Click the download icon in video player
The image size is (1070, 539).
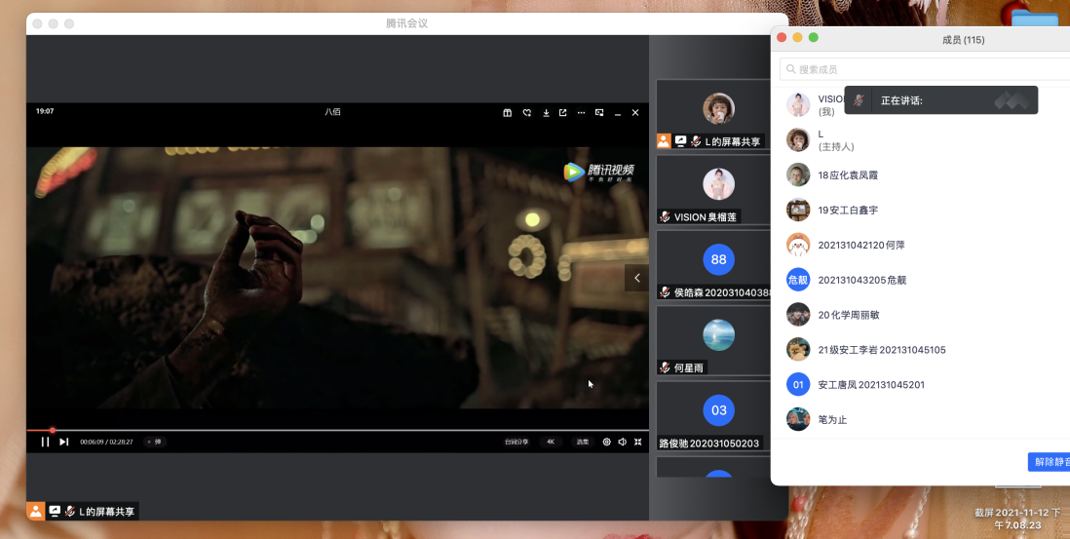click(546, 113)
